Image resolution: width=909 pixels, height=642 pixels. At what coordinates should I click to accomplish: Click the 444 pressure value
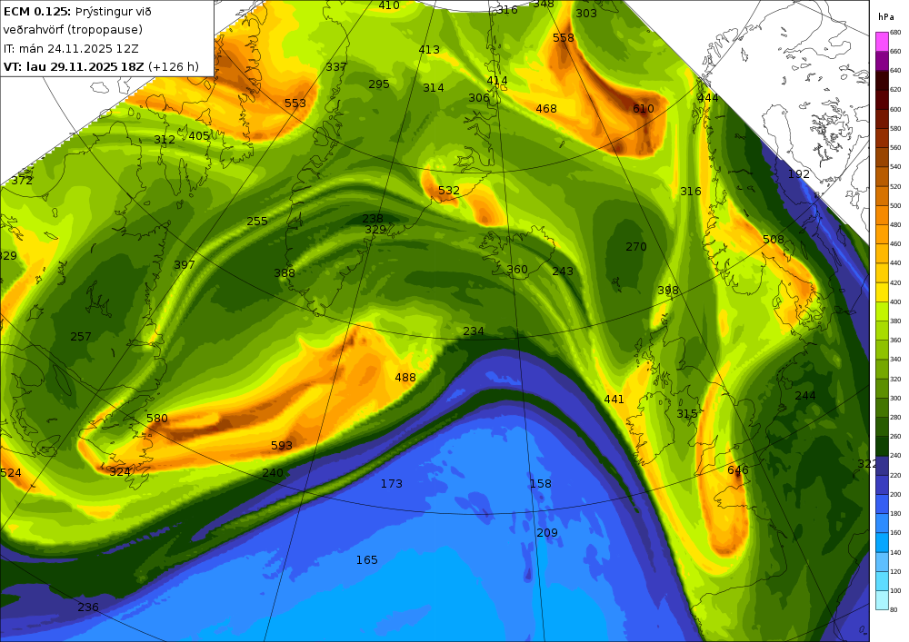click(x=708, y=97)
